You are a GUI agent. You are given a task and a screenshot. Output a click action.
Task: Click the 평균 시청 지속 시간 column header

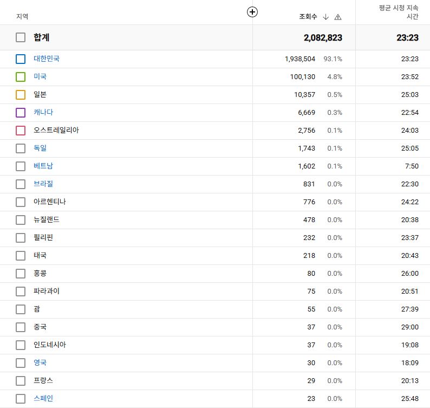coord(398,12)
